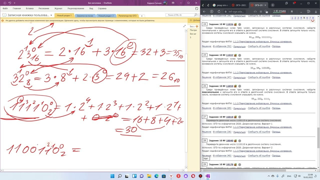Click the OneNote search input field
The image size is (320, 180).
(180, 15)
